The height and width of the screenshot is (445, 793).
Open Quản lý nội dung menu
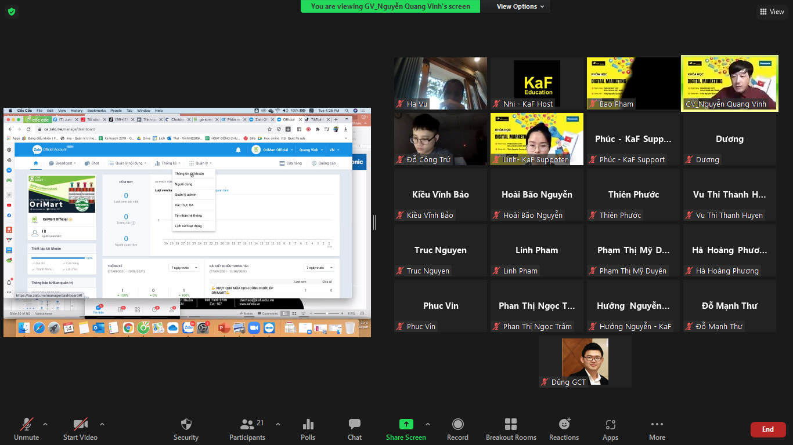pos(127,163)
